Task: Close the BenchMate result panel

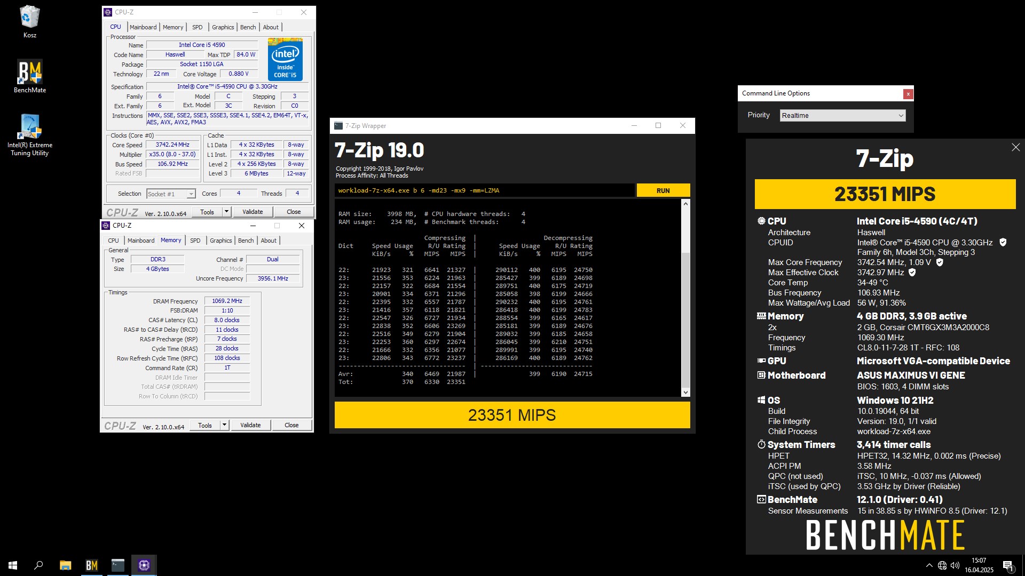Action: [x=1015, y=147]
